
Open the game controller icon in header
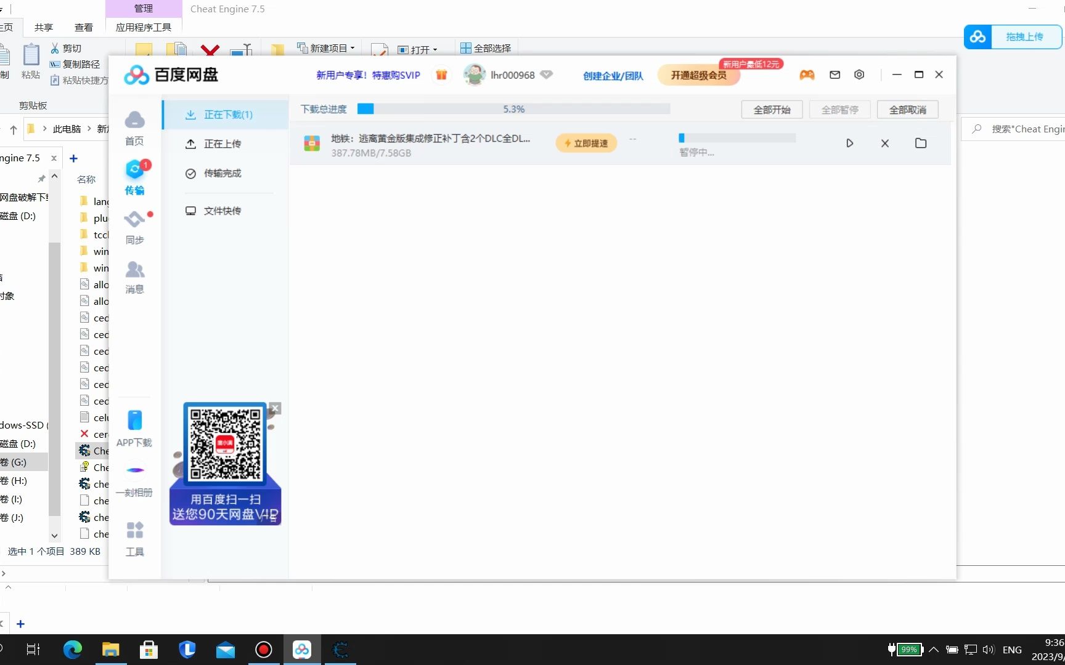point(807,75)
